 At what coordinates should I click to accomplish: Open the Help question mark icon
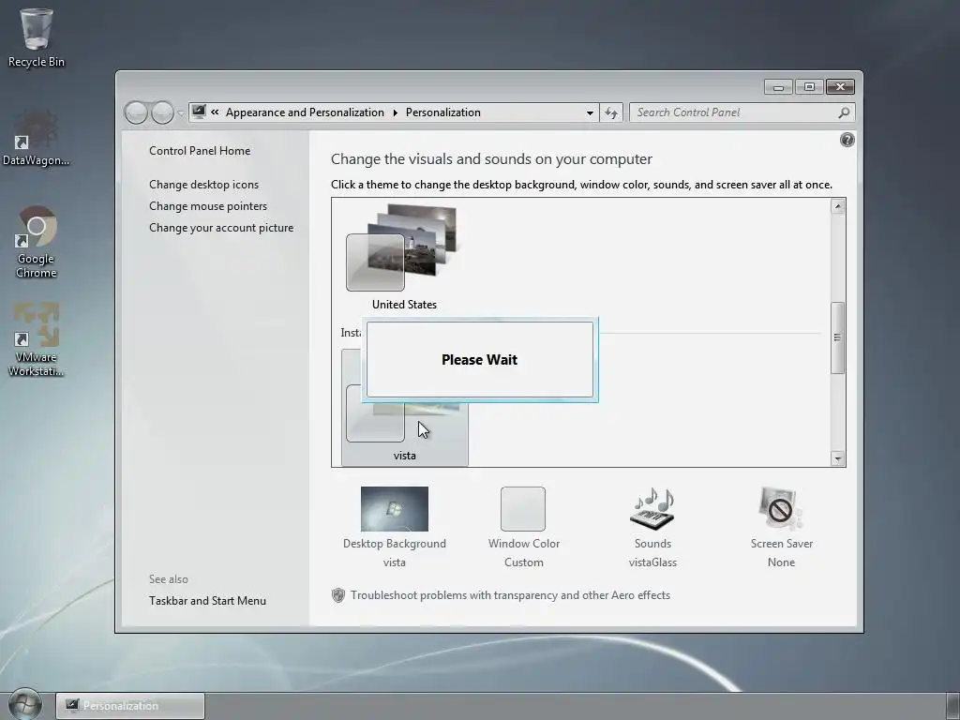[847, 141]
